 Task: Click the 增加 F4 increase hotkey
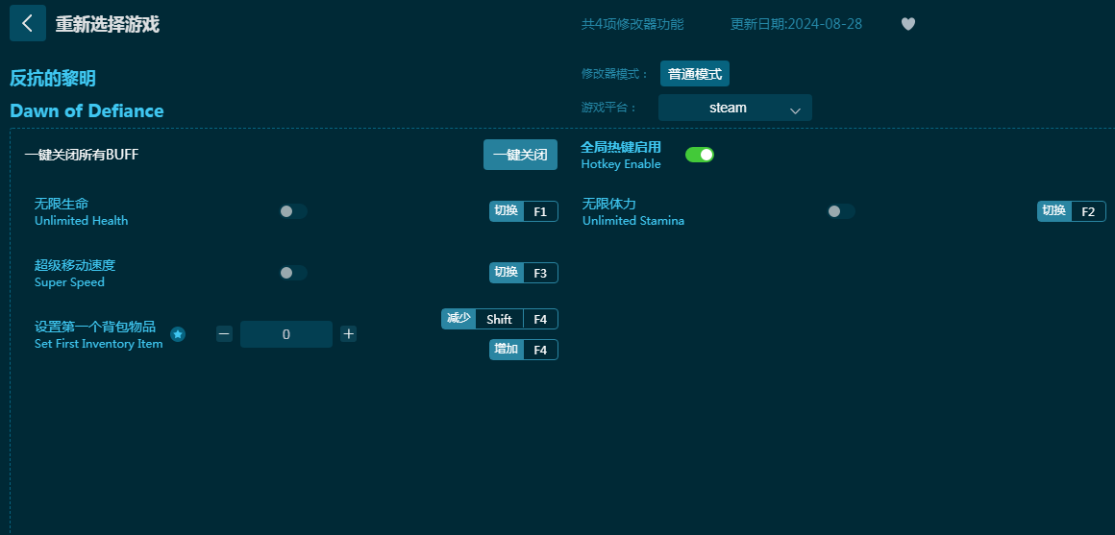pos(539,350)
